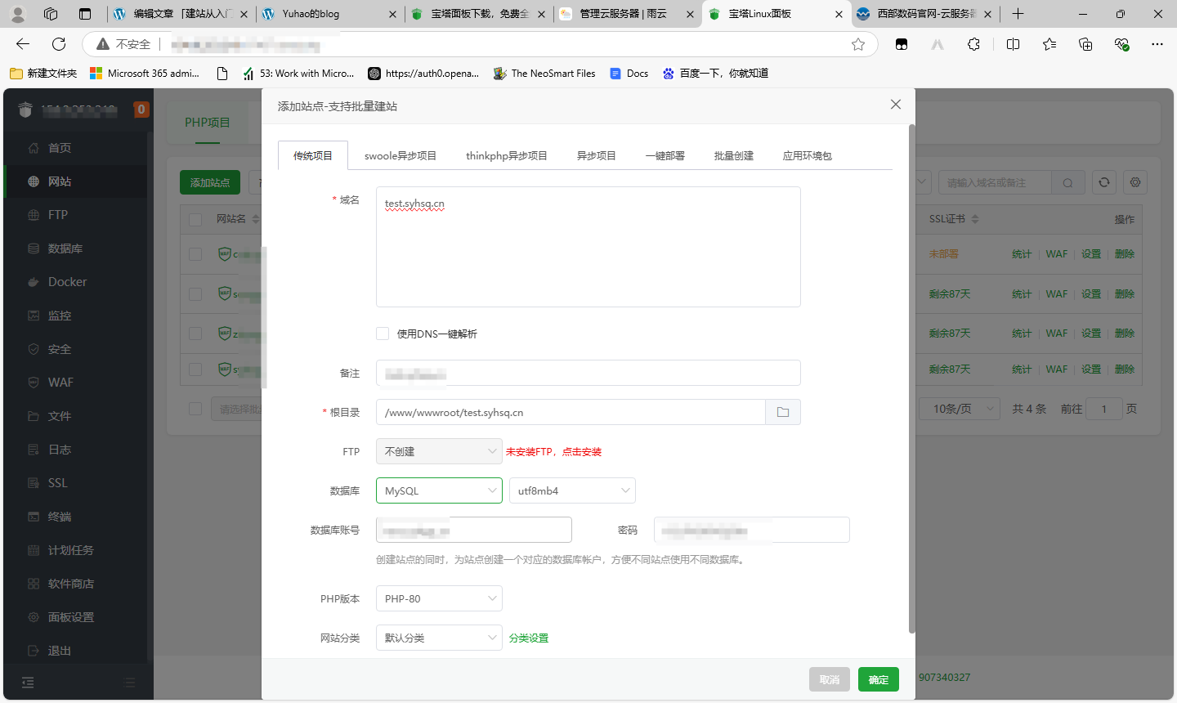1177x703 pixels.
Task: Refresh the website list
Action: point(1104,182)
